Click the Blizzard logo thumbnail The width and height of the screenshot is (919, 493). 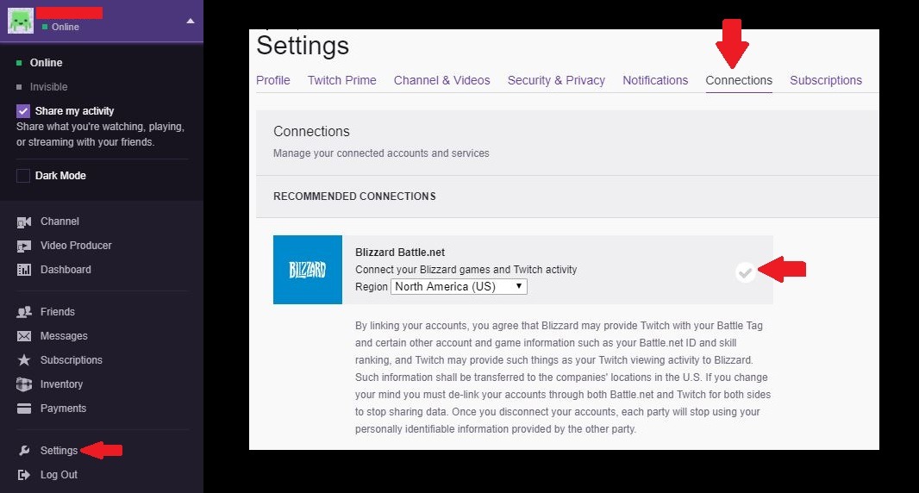tap(308, 270)
